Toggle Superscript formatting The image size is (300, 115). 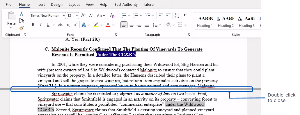pyautogui.click(x=76, y=25)
